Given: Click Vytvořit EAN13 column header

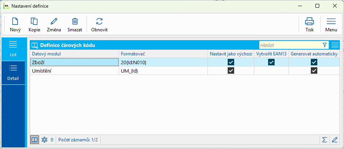Looking at the screenshot, I should pos(272,54).
